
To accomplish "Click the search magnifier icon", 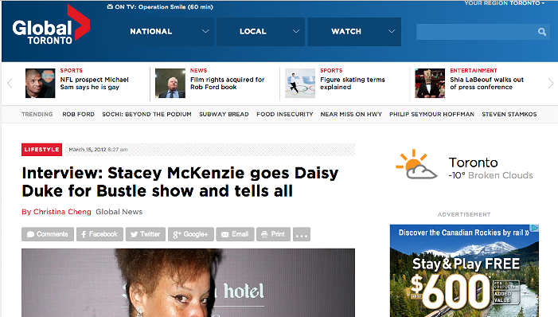I will coord(541,32).
